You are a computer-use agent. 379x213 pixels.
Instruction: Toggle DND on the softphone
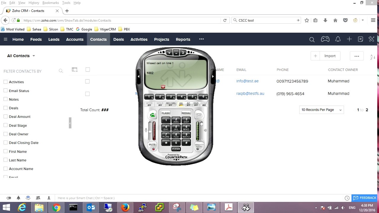196,104
